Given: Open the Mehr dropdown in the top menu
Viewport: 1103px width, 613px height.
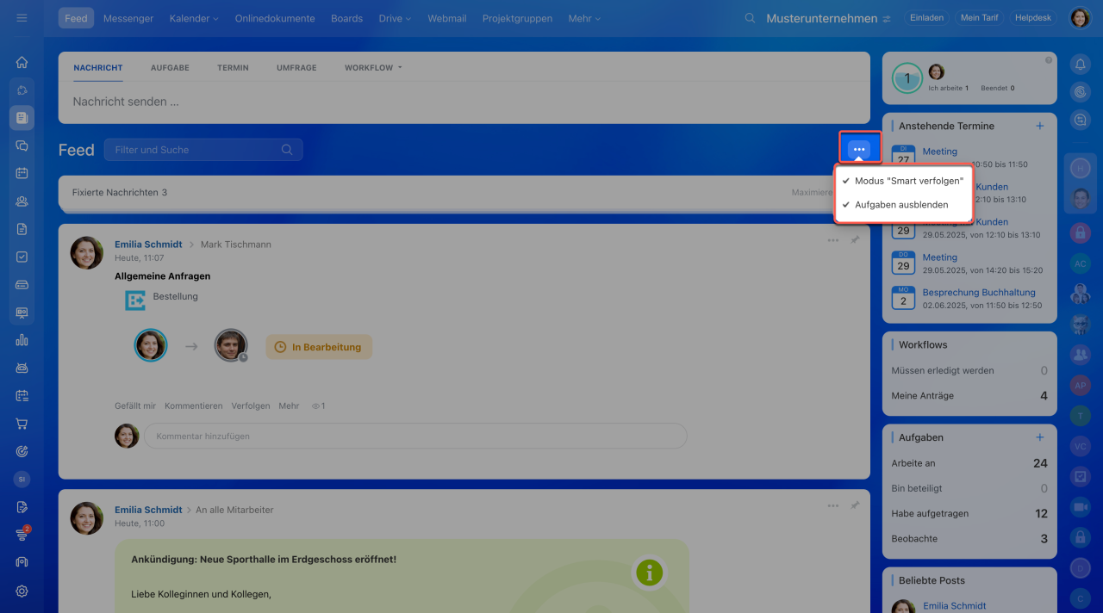Looking at the screenshot, I should [584, 18].
